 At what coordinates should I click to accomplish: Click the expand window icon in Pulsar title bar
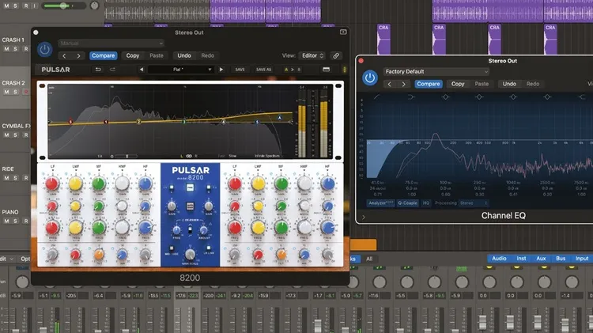(x=343, y=32)
